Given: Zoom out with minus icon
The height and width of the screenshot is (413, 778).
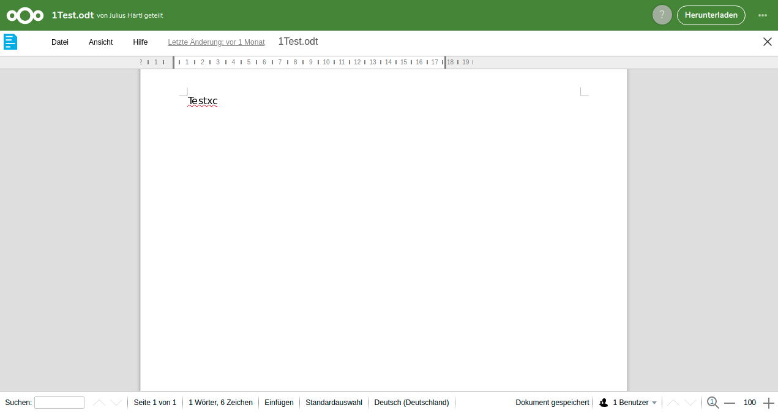Looking at the screenshot, I should (730, 403).
